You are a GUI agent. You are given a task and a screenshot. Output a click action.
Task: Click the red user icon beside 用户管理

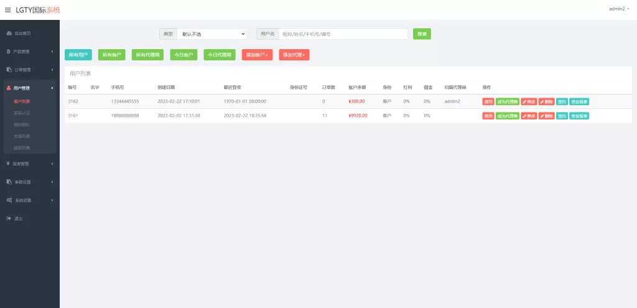point(9,88)
